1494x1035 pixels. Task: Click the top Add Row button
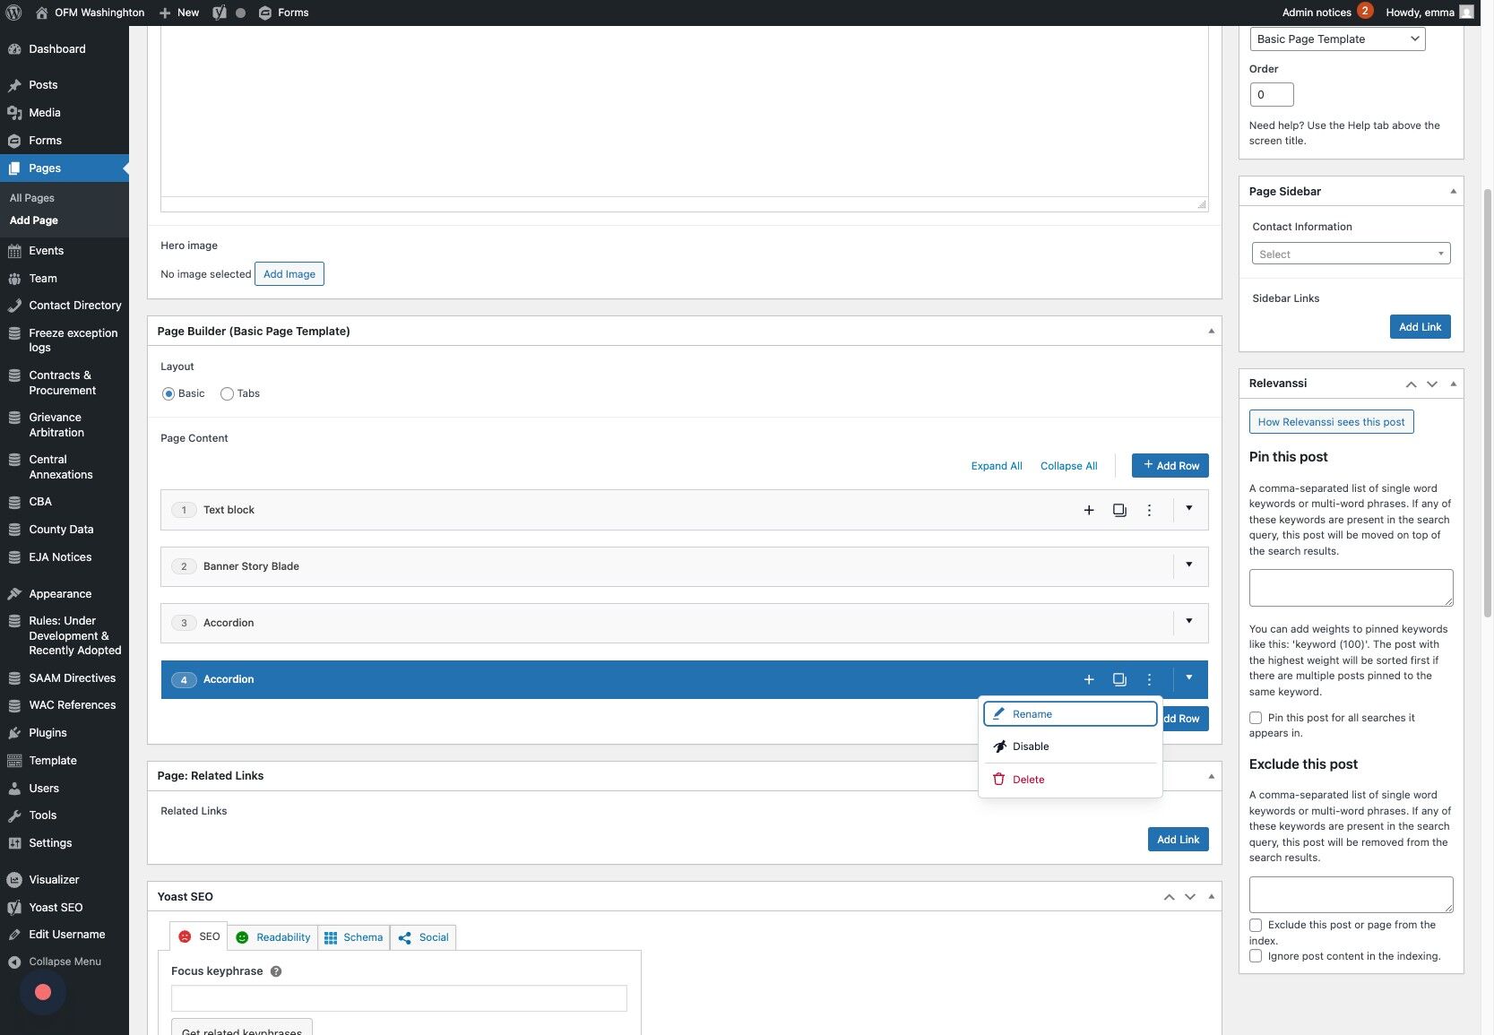coord(1170,466)
